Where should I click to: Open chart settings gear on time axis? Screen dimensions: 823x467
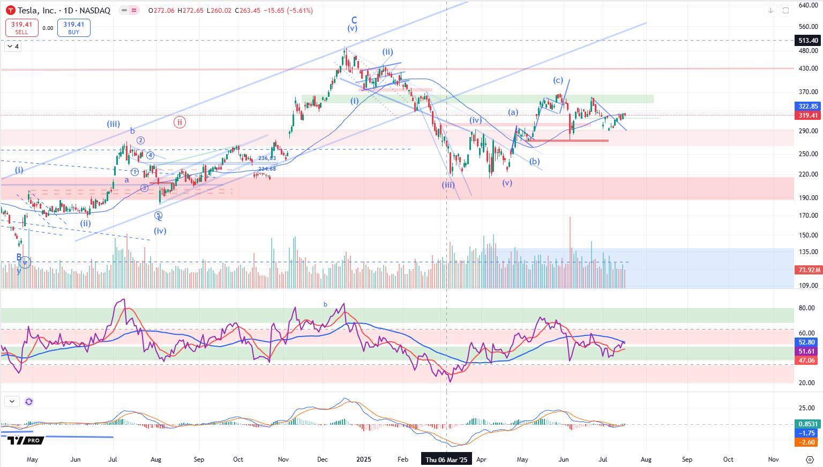(810, 460)
